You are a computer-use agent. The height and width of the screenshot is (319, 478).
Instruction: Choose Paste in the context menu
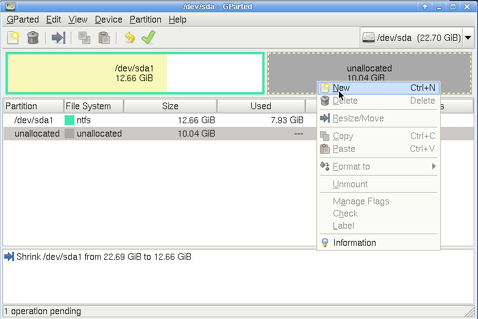tap(378, 149)
